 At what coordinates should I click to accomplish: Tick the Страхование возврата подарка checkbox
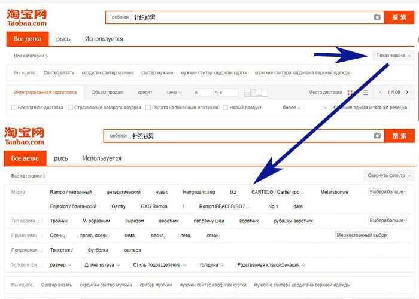[x=71, y=108]
